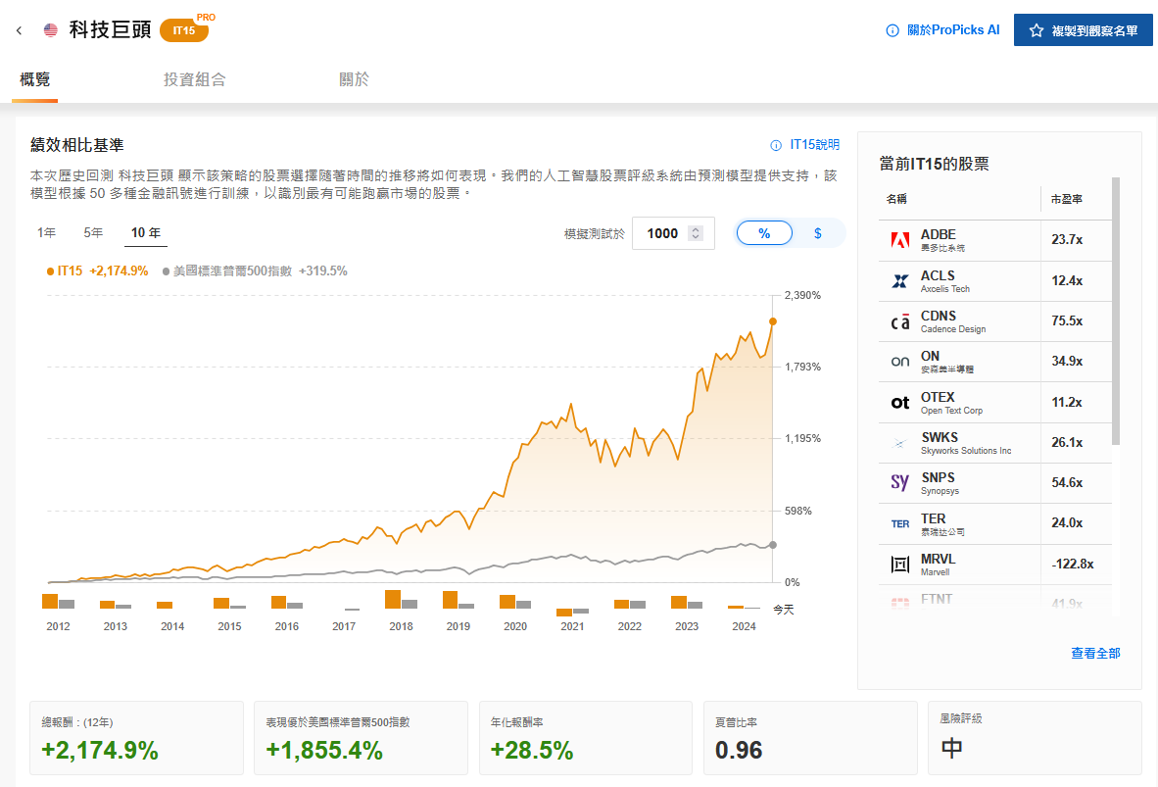Click the Adobe logo icon
This screenshot has height=787, width=1158.
point(900,240)
